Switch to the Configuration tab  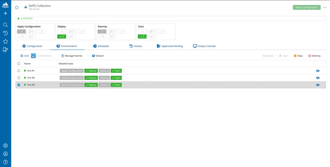click(x=32, y=46)
